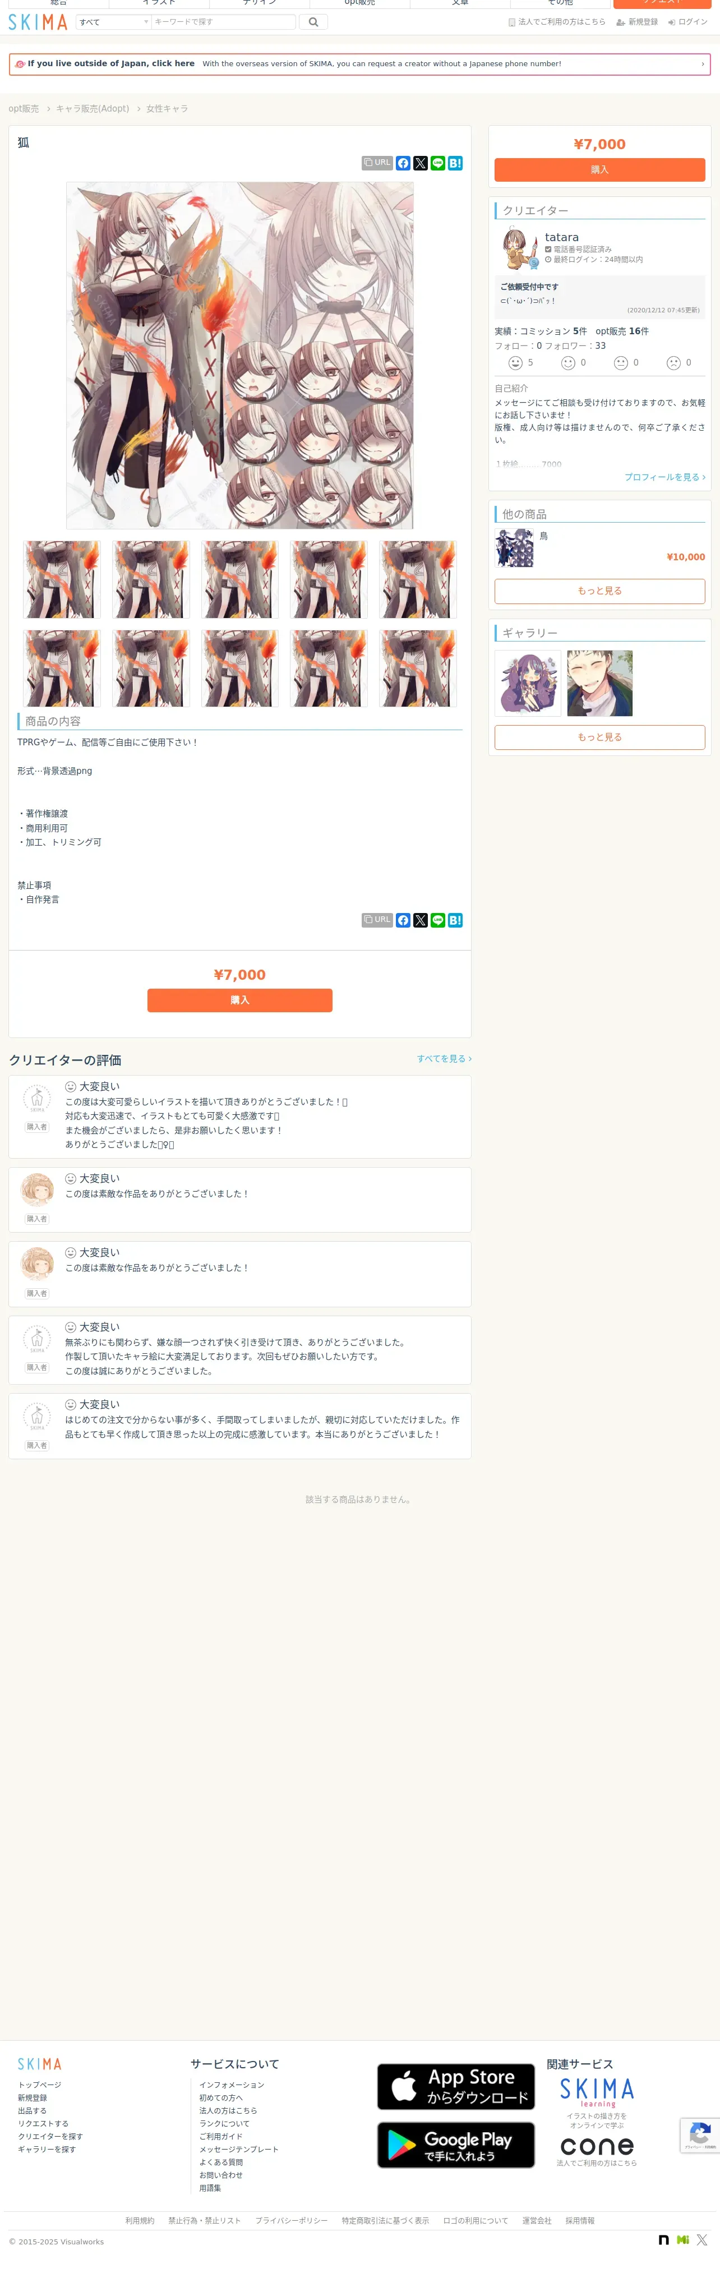This screenshot has height=2287, width=720.
Task: Open 法人でご利用の方はこちら header link
Action: click(557, 22)
